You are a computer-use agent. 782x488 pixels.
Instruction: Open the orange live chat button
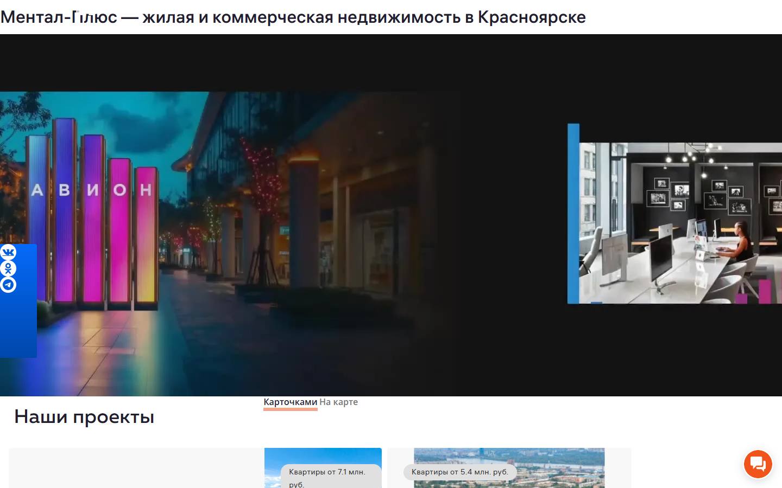point(758,464)
